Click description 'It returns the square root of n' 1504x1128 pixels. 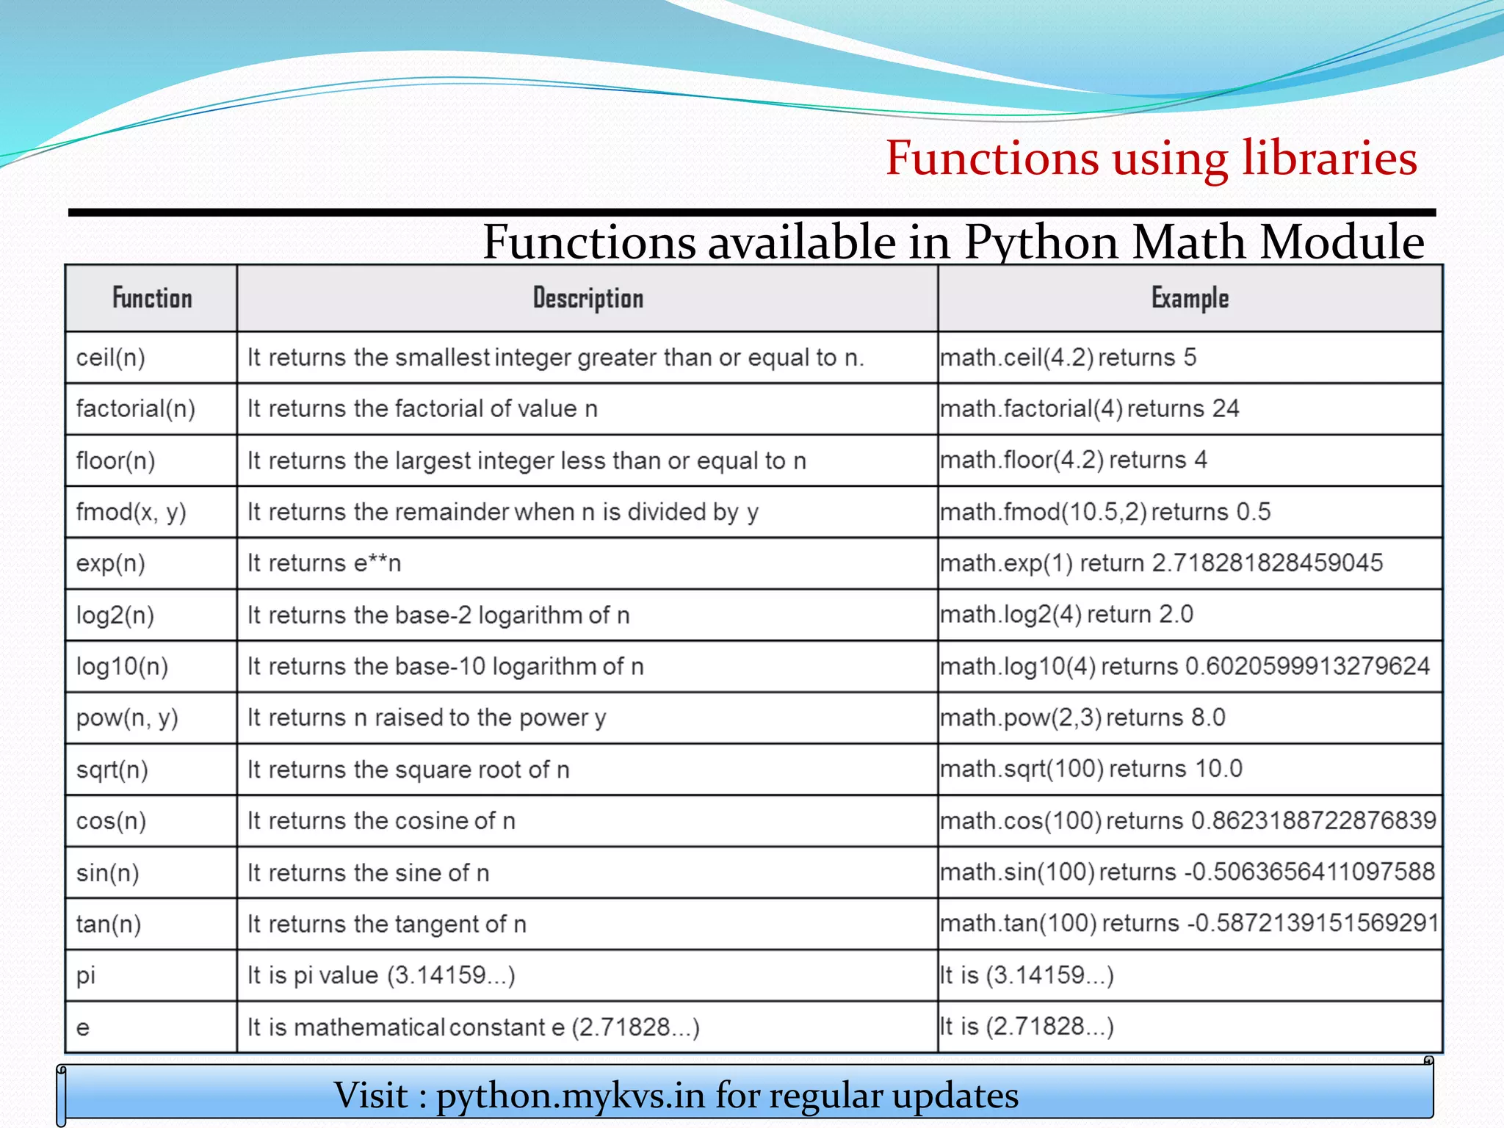(408, 770)
